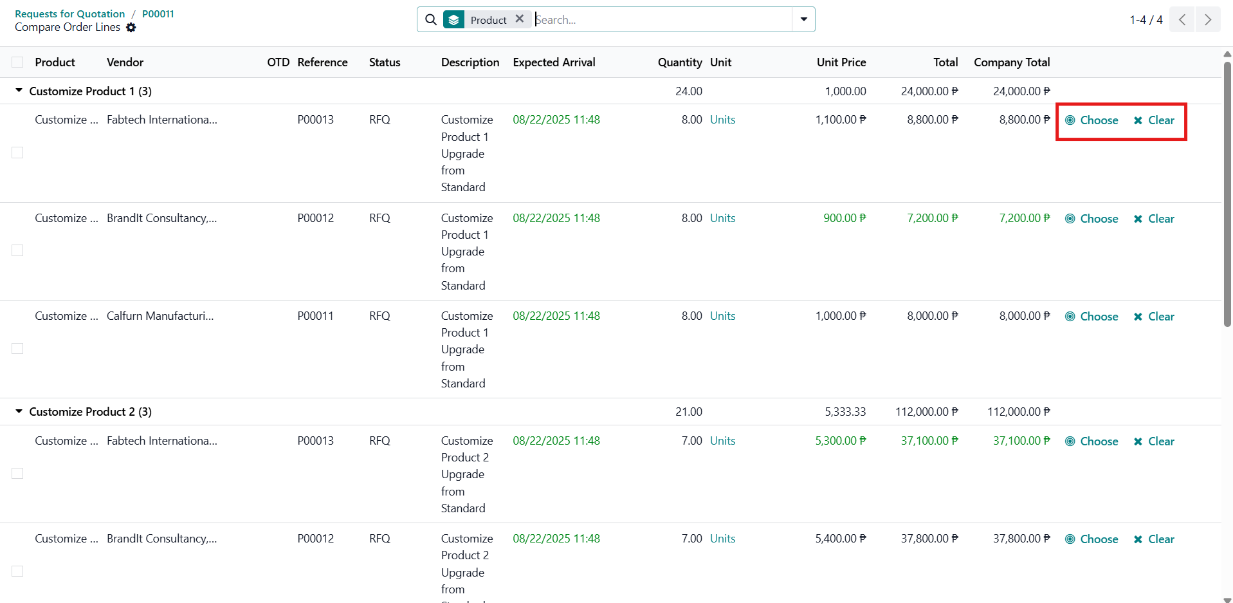Choose the BrandIt 900.00 order line
The width and height of the screenshot is (1233, 603).
(x=1091, y=219)
